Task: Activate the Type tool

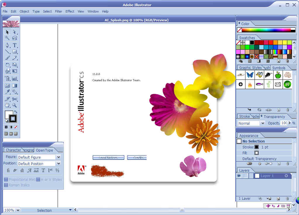Action: (x=15, y=45)
